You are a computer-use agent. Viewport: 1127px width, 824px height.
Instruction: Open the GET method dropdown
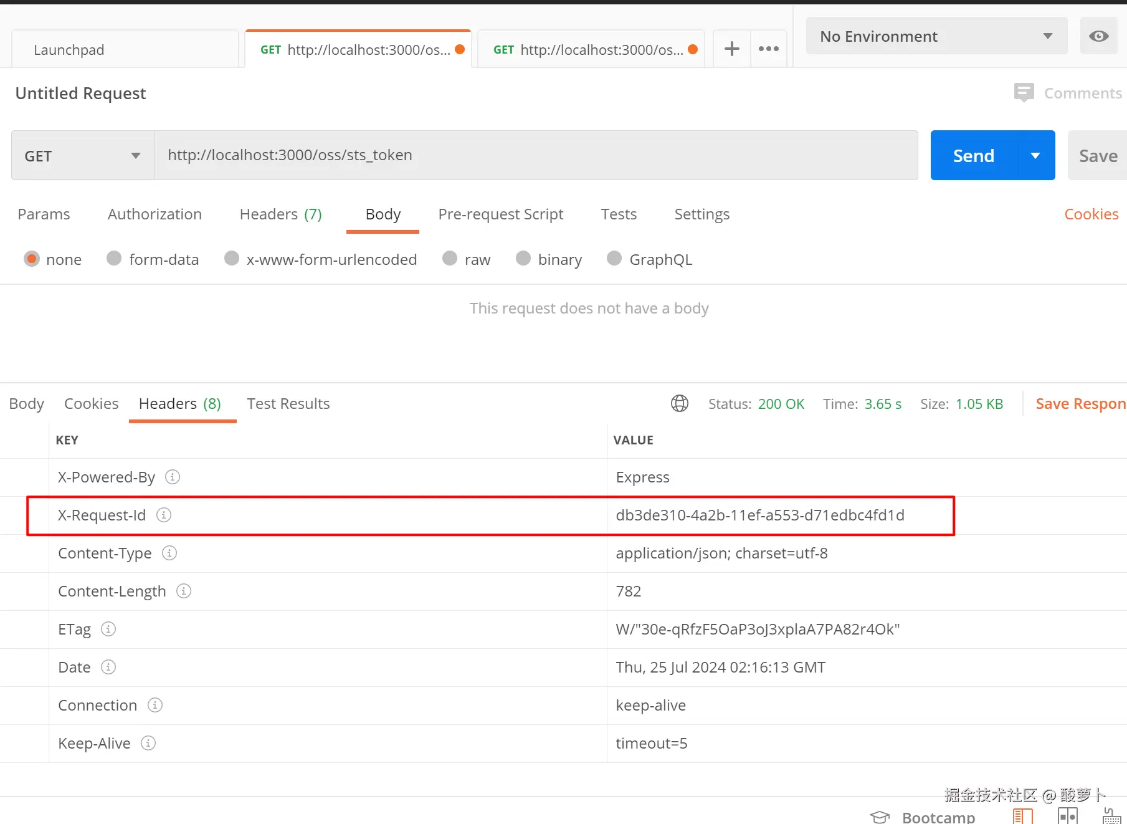click(x=83, y=156)
